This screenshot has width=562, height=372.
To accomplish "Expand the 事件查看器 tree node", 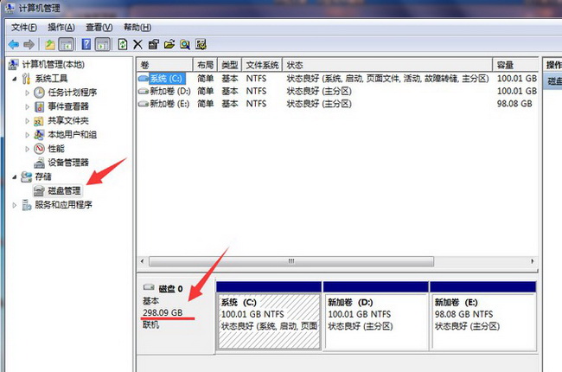I will [28, 107].
